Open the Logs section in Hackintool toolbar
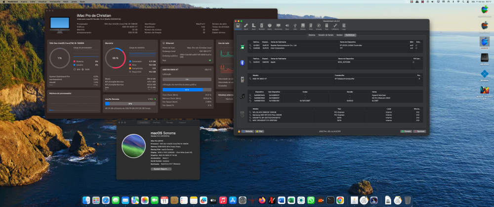 (344, 27)
